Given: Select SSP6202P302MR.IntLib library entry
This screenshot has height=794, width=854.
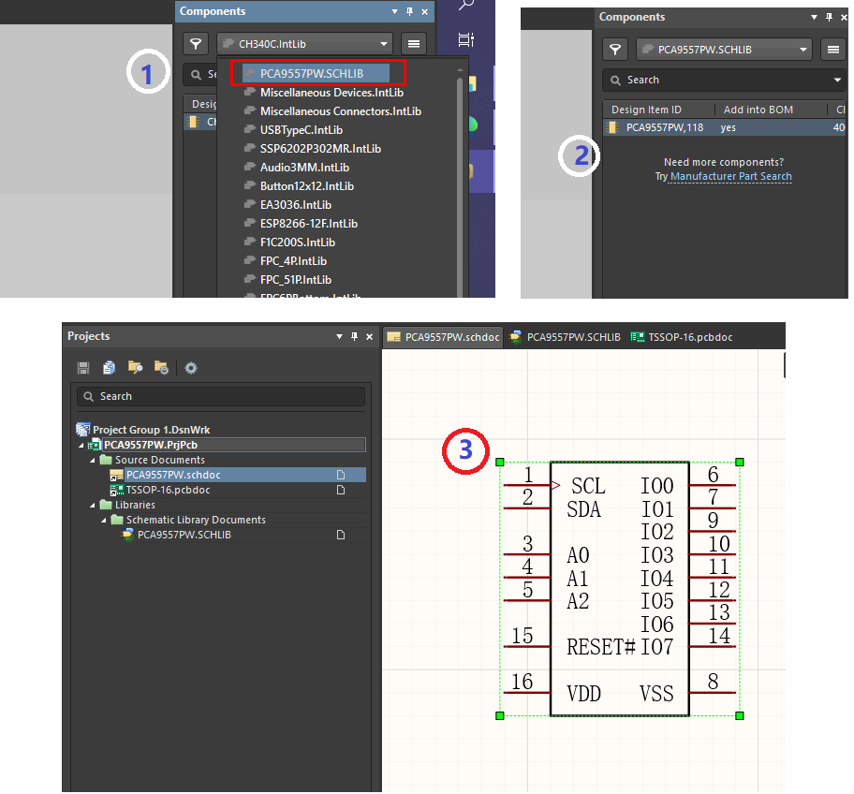Looking at the screenshot, I should pos(320,149).
